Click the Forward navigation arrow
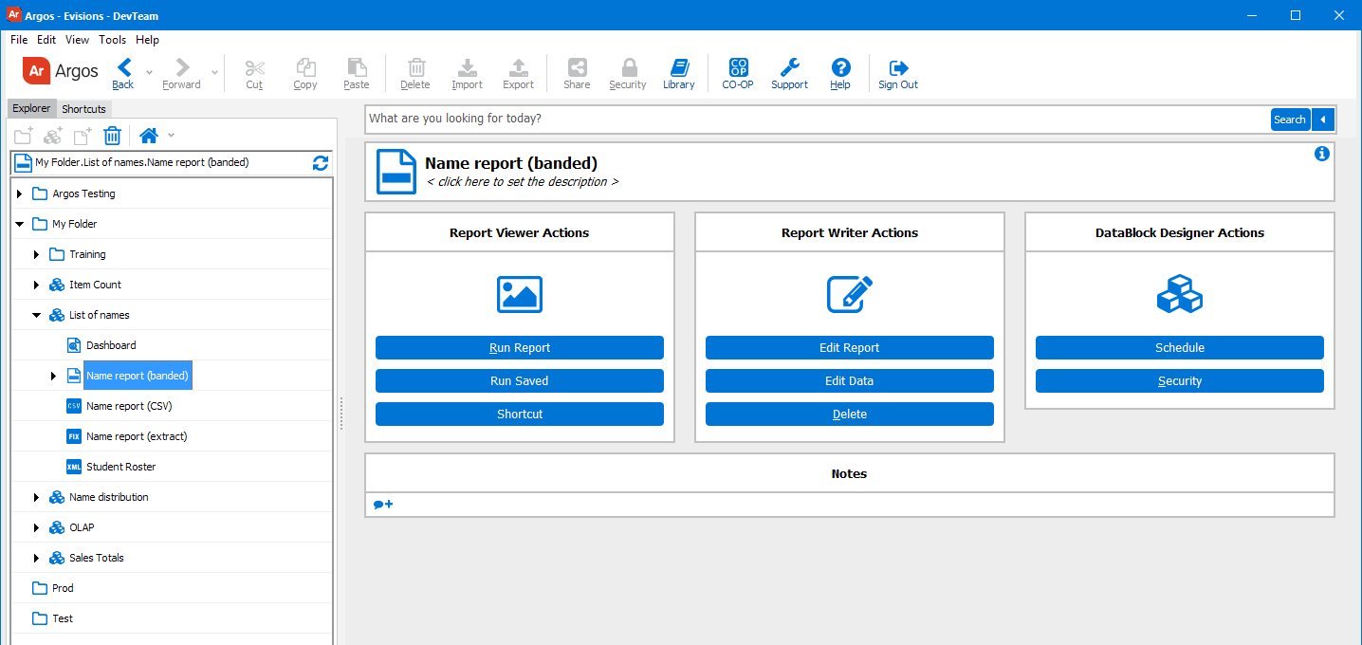 pos(182,67)
